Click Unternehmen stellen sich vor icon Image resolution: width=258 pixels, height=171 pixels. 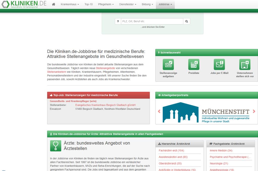point(245,64)
